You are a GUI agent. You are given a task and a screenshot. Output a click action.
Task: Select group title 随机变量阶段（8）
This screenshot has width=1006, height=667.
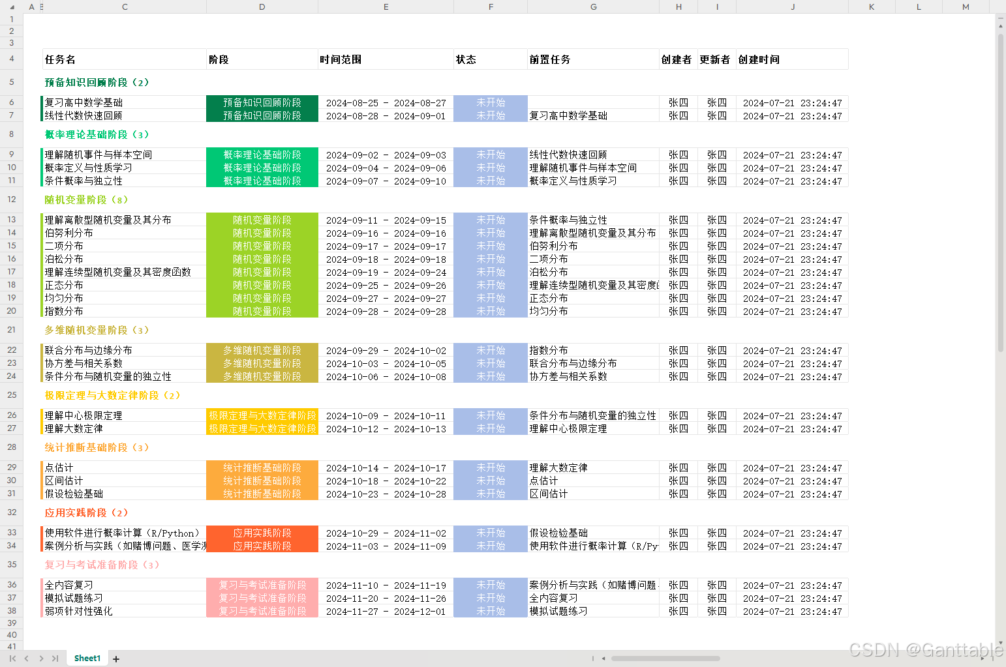[87, 200]
